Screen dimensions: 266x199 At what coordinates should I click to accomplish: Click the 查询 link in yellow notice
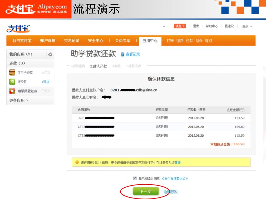pyautogui.click(x=177, y=162)
